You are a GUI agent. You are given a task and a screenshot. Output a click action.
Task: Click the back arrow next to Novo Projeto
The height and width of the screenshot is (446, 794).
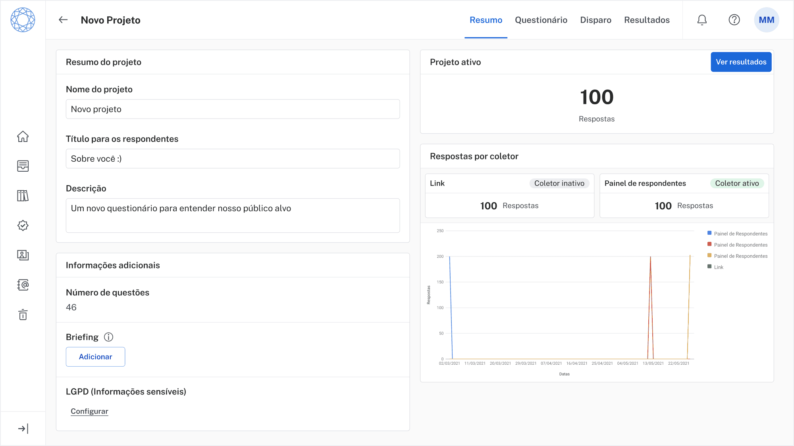(63, 20)
